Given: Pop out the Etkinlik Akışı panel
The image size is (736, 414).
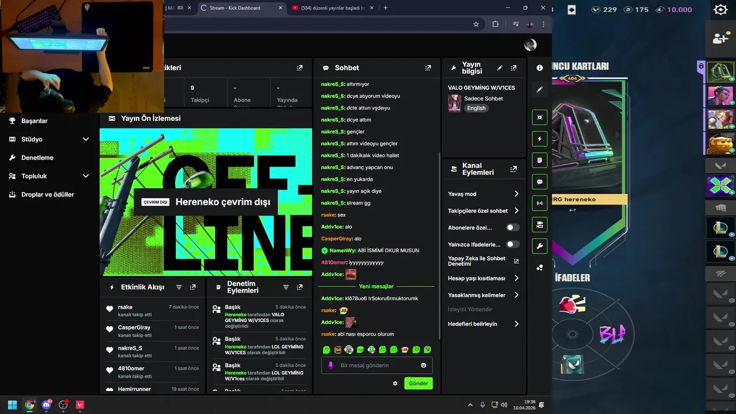Looking at the screenshot, I should [193, 287].
